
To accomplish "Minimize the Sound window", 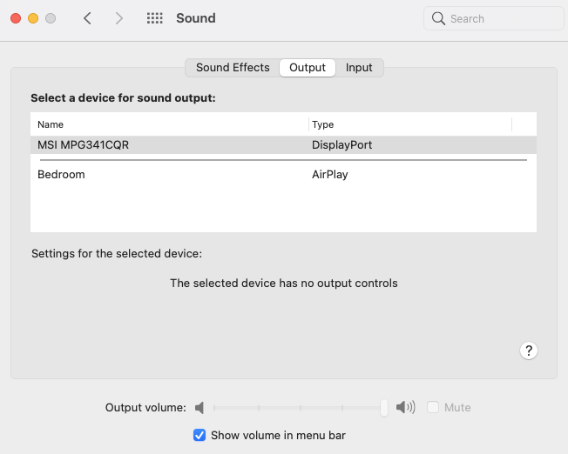I will pyautogui.click(x=33, y=18).
